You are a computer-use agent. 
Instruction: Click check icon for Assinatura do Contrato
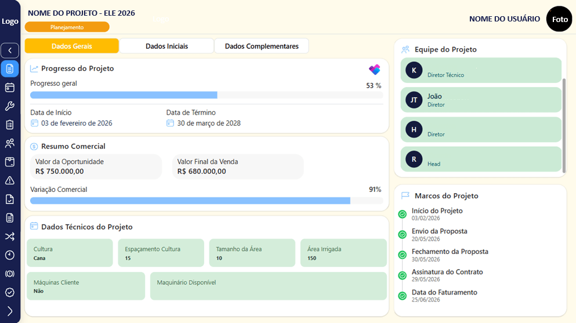403,275
